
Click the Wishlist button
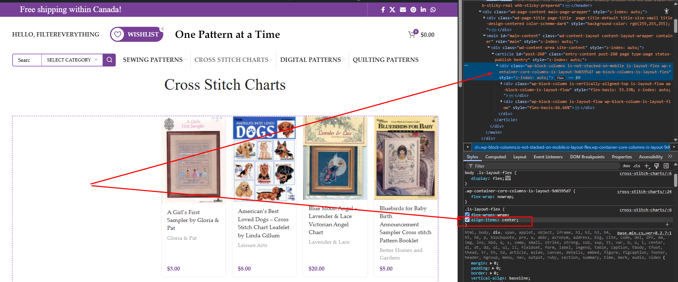pyautogui.click(x=137, y=34)
